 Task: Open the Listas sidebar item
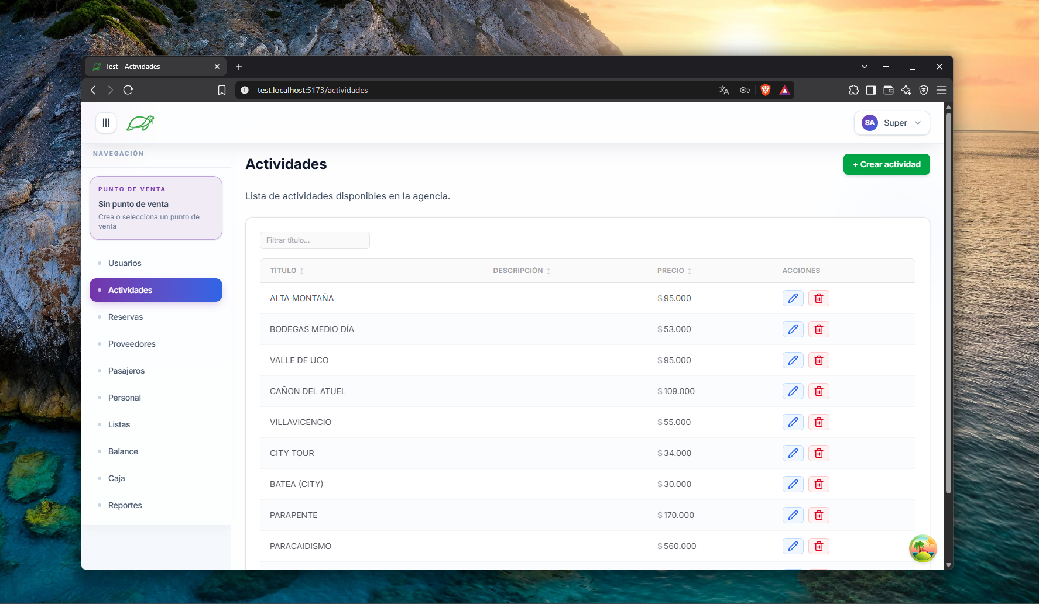click(x=156, y=424)
